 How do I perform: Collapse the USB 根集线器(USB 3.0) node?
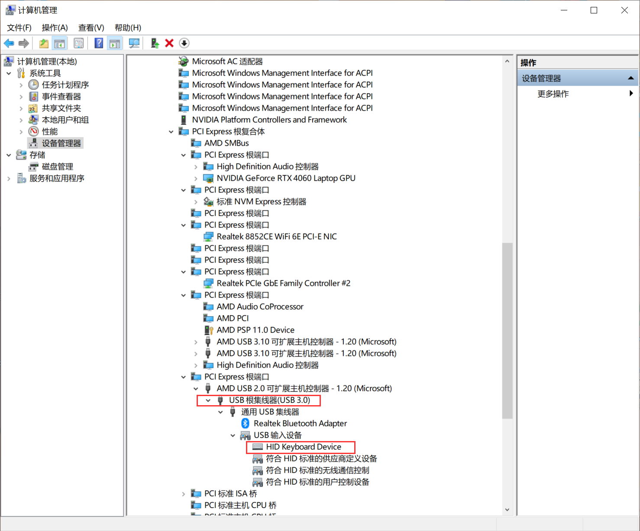(x=208, y=400)
